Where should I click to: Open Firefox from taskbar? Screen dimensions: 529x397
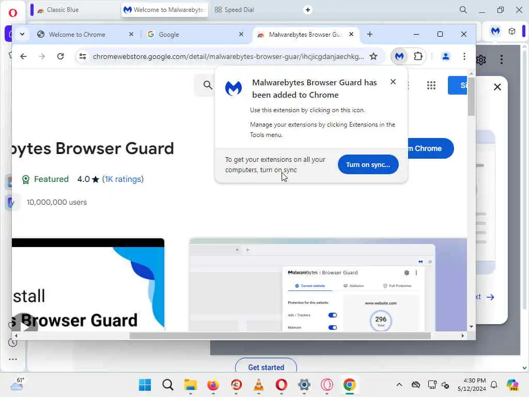point(213,385)
